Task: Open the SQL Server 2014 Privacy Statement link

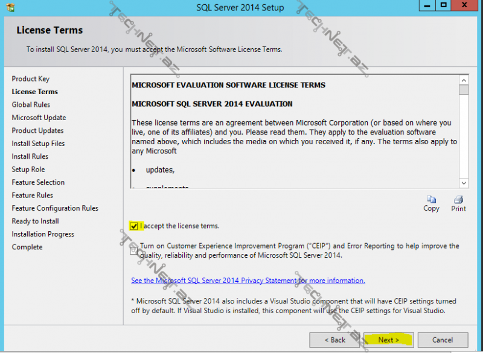Action: [x=248, y=281]
